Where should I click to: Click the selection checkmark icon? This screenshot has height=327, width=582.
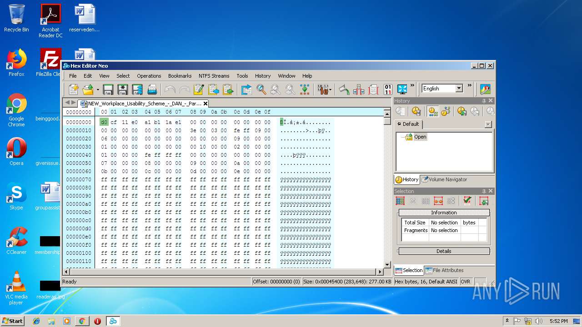coord(467,201)
